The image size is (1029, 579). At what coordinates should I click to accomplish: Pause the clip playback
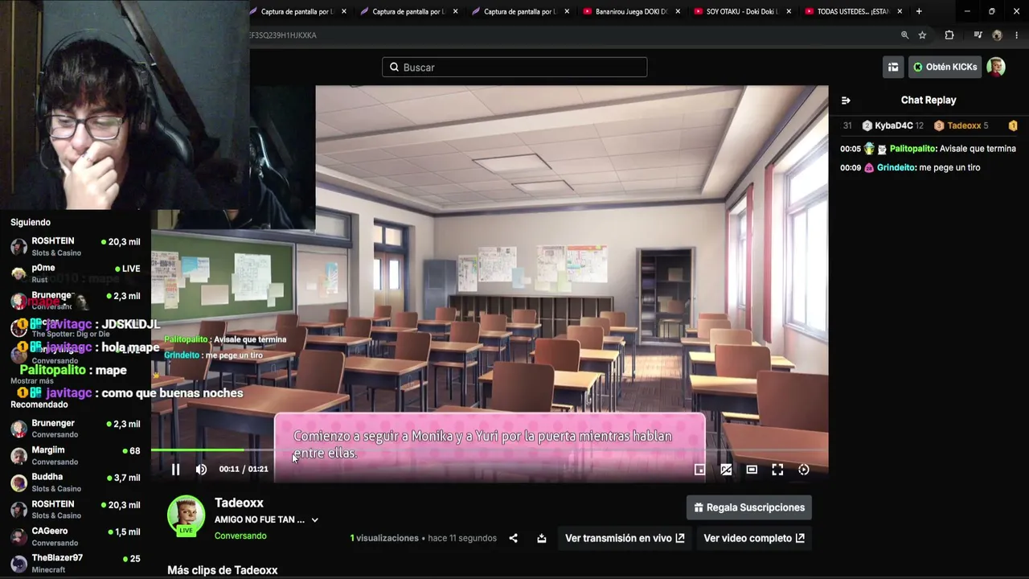[x=175, y=470]
